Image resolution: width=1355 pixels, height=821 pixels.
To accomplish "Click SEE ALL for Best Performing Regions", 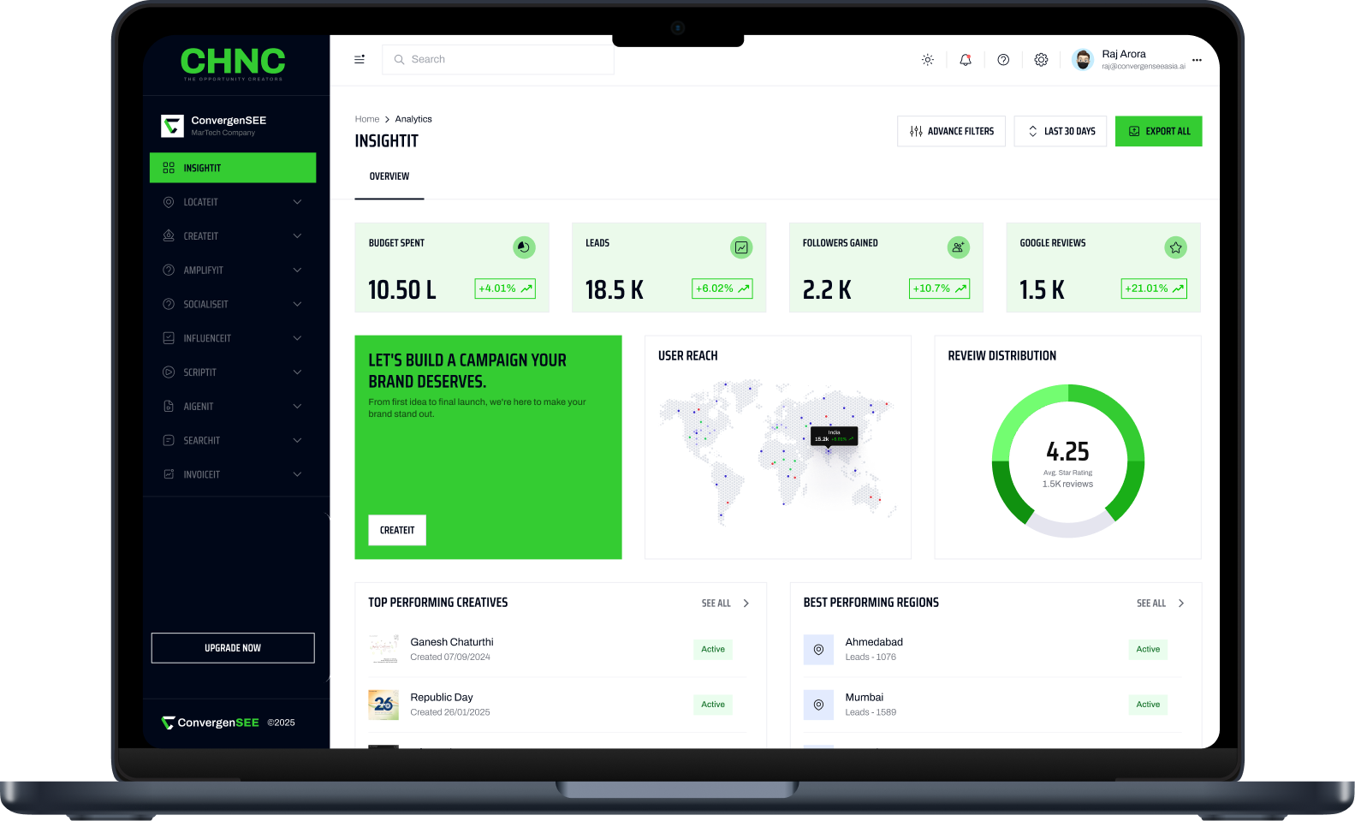I will click(1151, 604).
